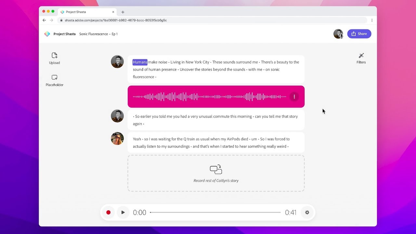Play the audio from the start

click(123, 213)
